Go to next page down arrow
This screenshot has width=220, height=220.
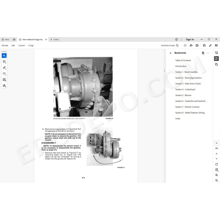click(217, 159)
